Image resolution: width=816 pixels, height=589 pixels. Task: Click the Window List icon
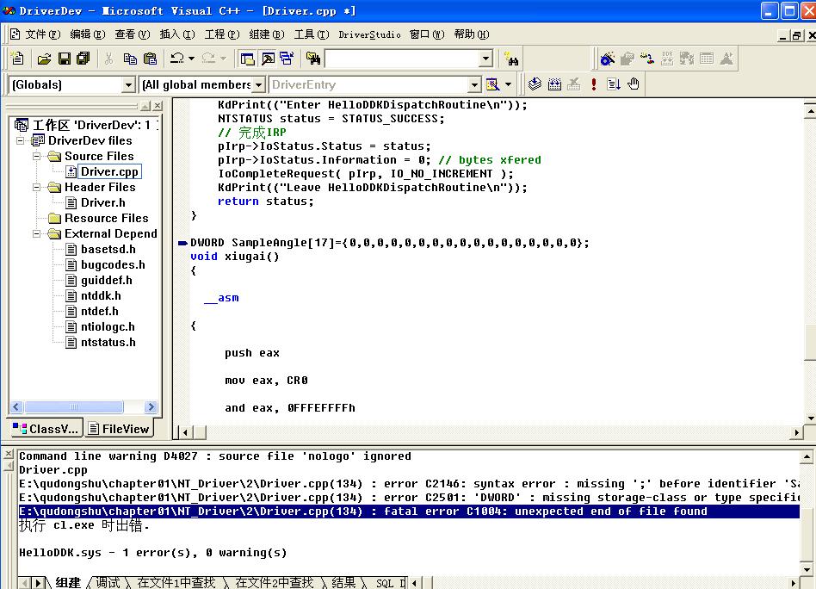(287, 59)
